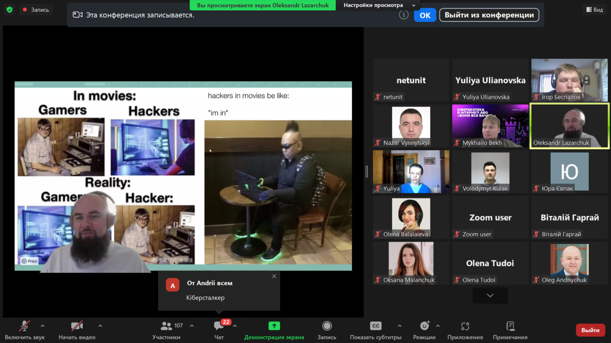Select Zoom user participant tile
The height and width of the screenshot is (343, 611).
tap(490, 218)
